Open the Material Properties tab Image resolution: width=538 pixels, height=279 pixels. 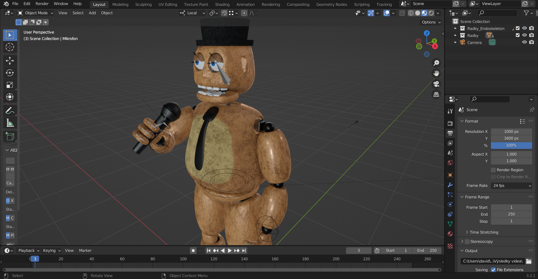click(x=450, y=234)
